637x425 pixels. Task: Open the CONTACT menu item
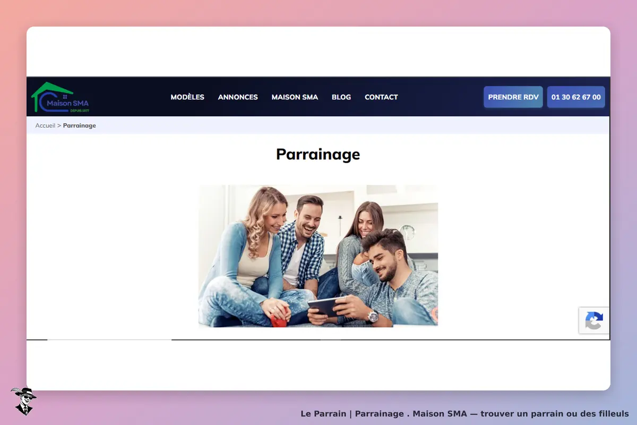point(381,97)
